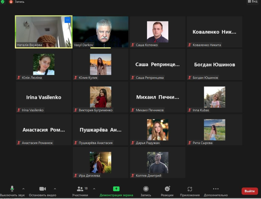
Task: Click Дарья Радужан's profile photo
Action: (158, 130)
